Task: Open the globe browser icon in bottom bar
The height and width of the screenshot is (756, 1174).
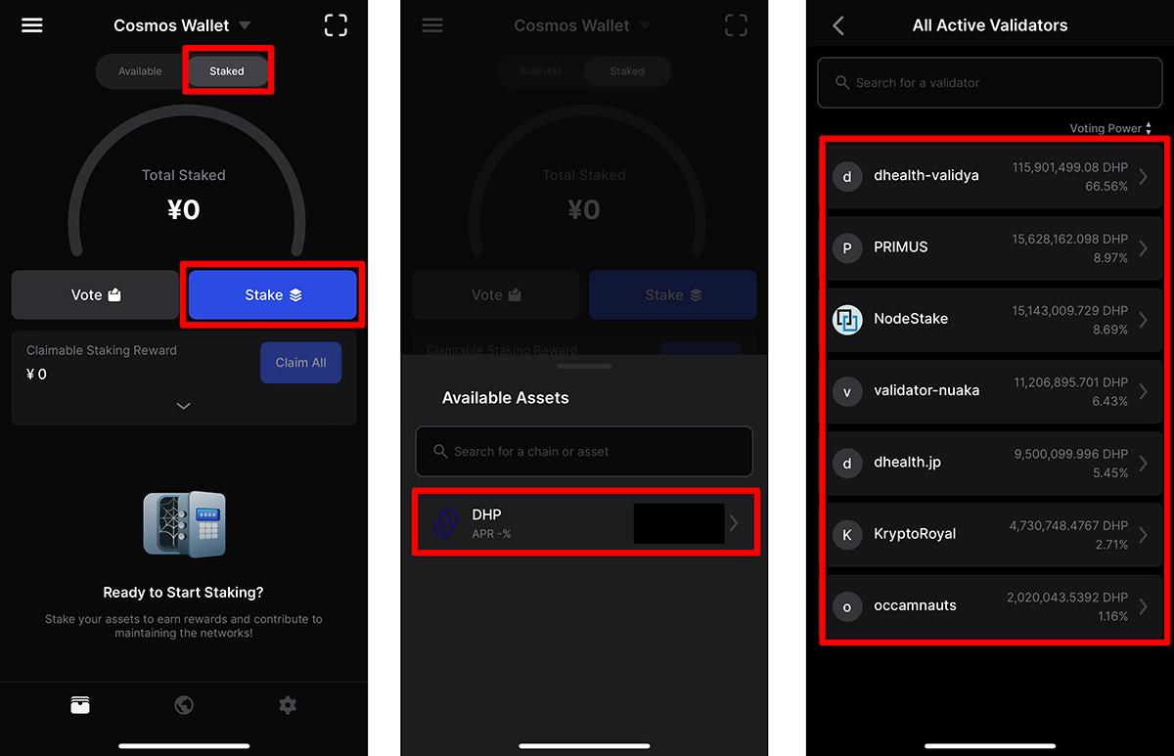Action: click(x=184, y=705)
